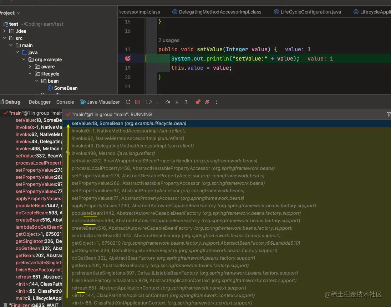Toggle mute breakpoints
This screenshot has height=307, width=391.
click(207, 102)
